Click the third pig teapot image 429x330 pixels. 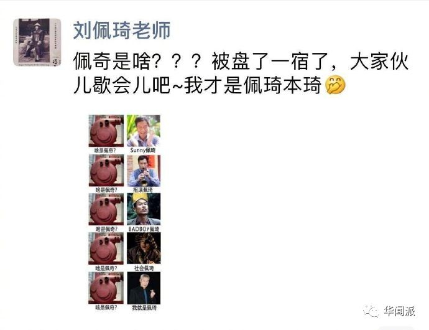[106, 209]
